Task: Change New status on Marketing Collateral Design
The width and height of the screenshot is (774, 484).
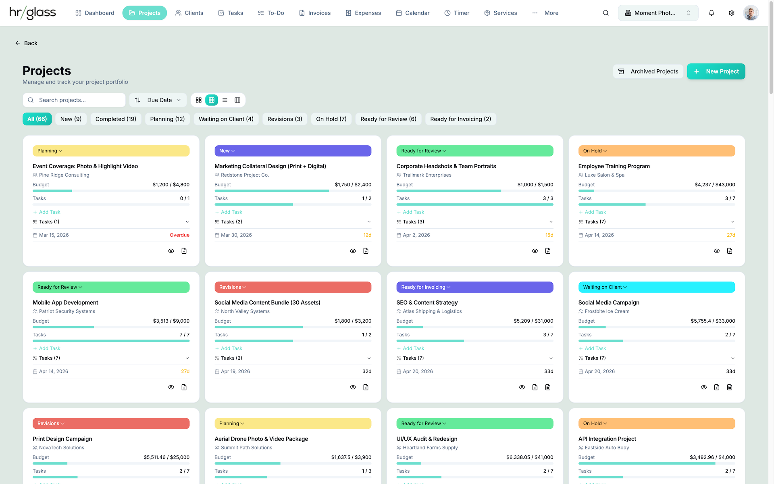Action: coord(293,151)
